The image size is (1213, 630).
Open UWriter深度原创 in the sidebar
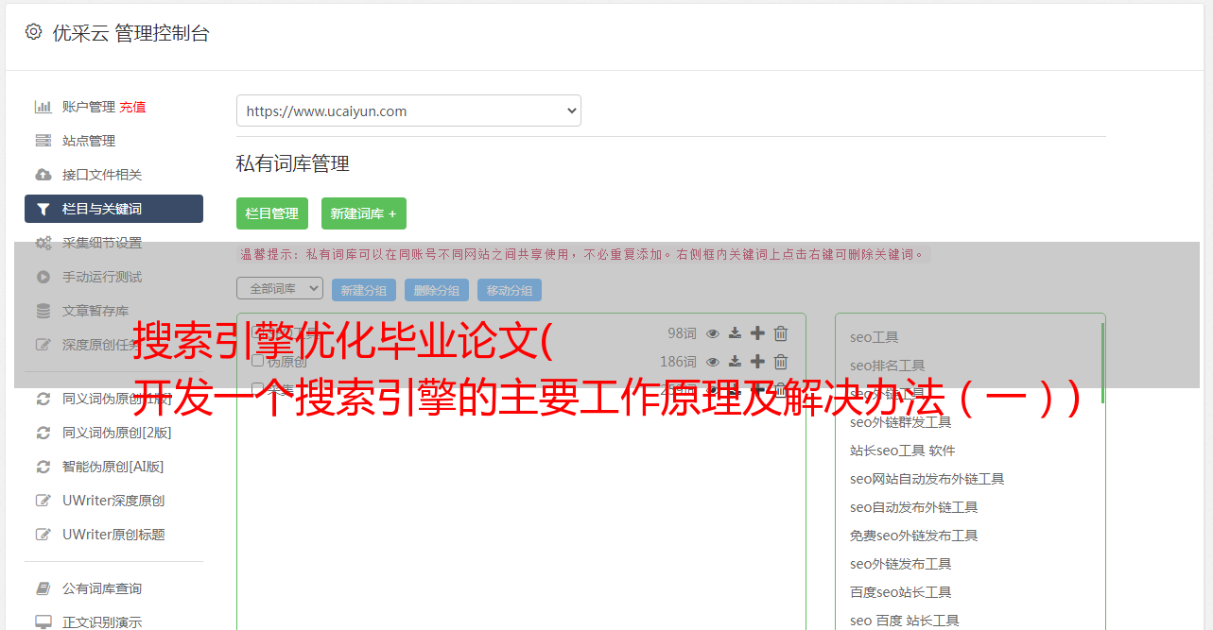(113, 501)
